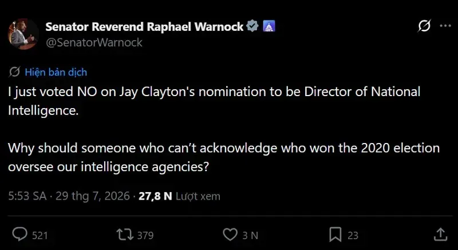Click the Hiện bản dịch translation link
The image size is (458, 250).
56,72
